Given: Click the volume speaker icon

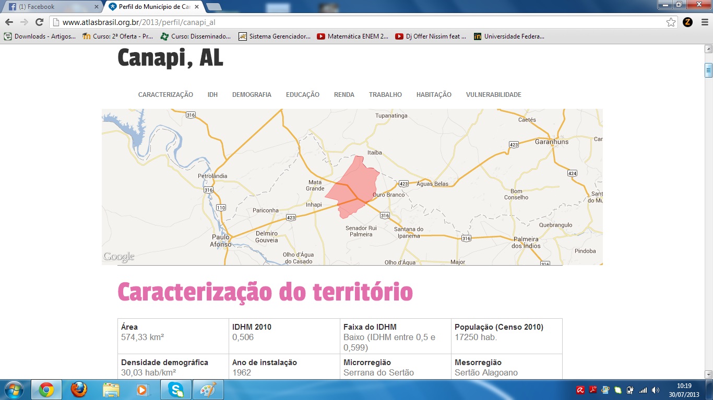Looking at the screenshot, I should click(656, 390).
